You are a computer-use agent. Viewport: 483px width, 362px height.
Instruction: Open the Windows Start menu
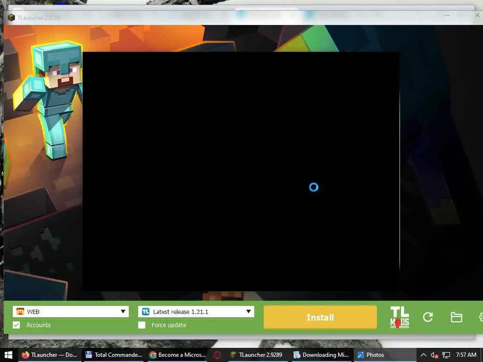[8, 355]
